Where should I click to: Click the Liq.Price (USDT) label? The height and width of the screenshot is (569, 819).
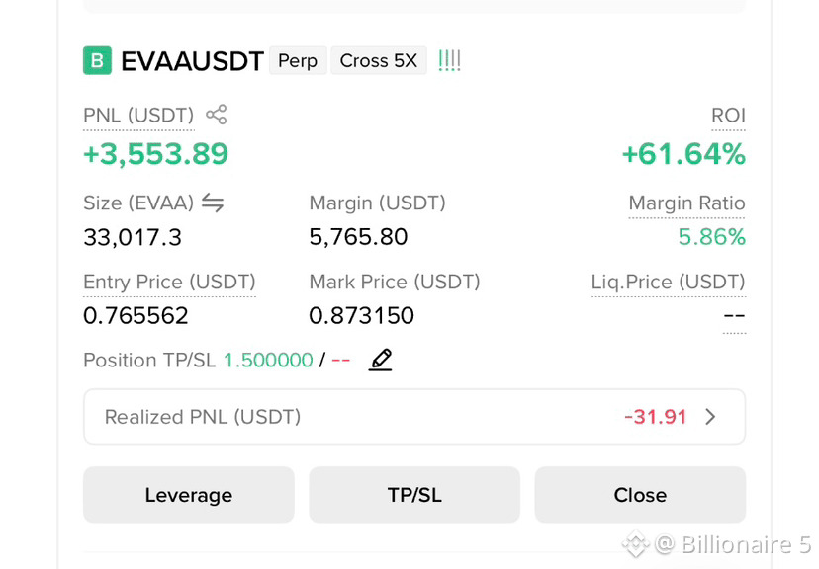pos(668,282)
